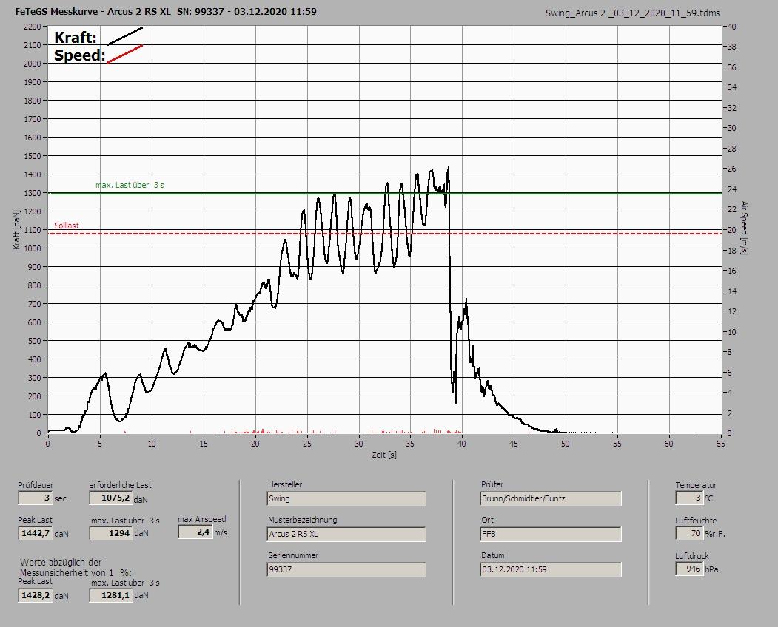The height and width of the screenshot is (627, 778).
Task: Click the Luftdruck value field 946
Action: pos(689,569)
